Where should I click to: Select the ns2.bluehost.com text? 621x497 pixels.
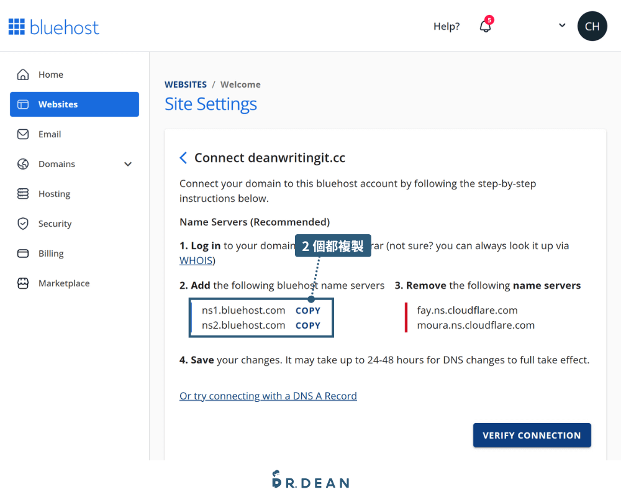(243, 325)
